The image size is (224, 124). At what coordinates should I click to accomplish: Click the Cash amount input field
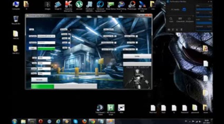pyautogui.click(x=44, y=58)
